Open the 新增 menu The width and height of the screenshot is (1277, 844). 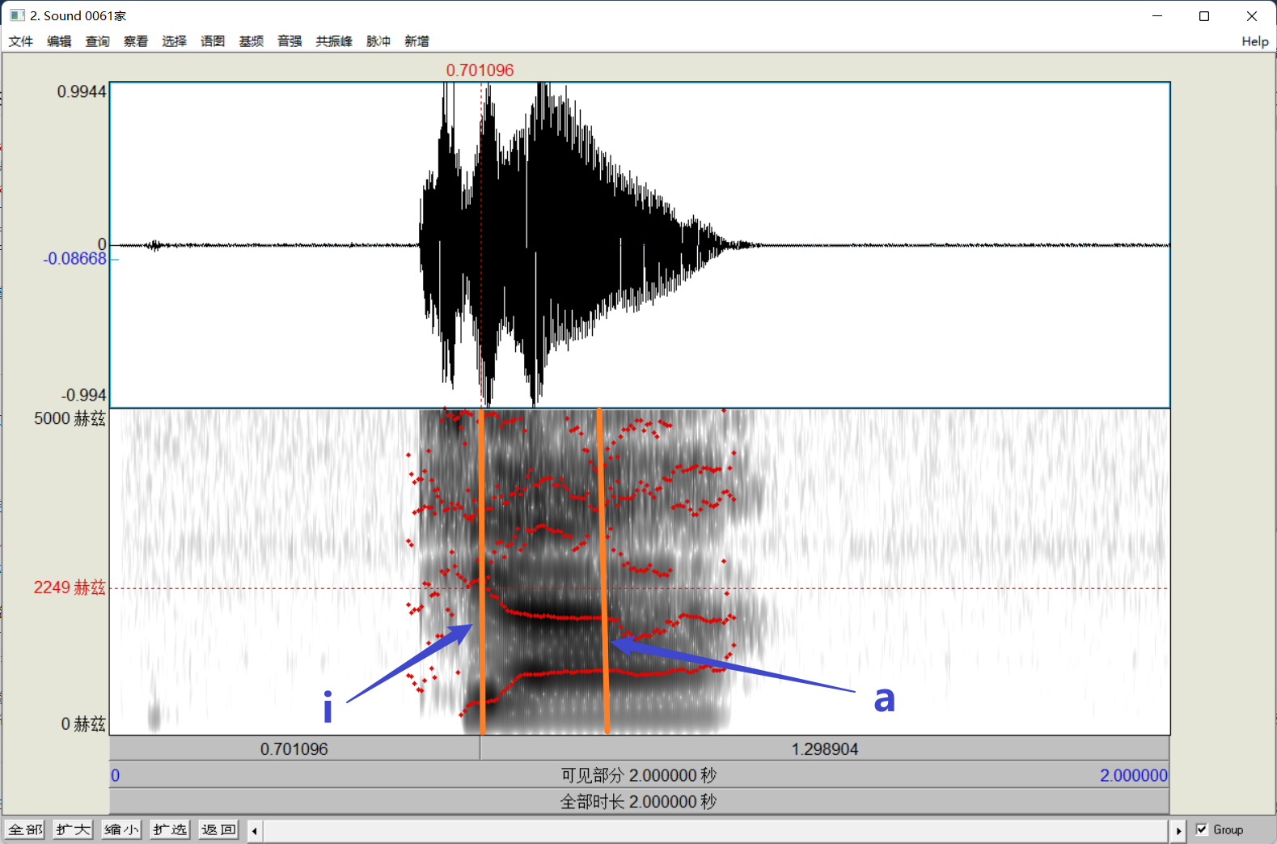[417, 41]
